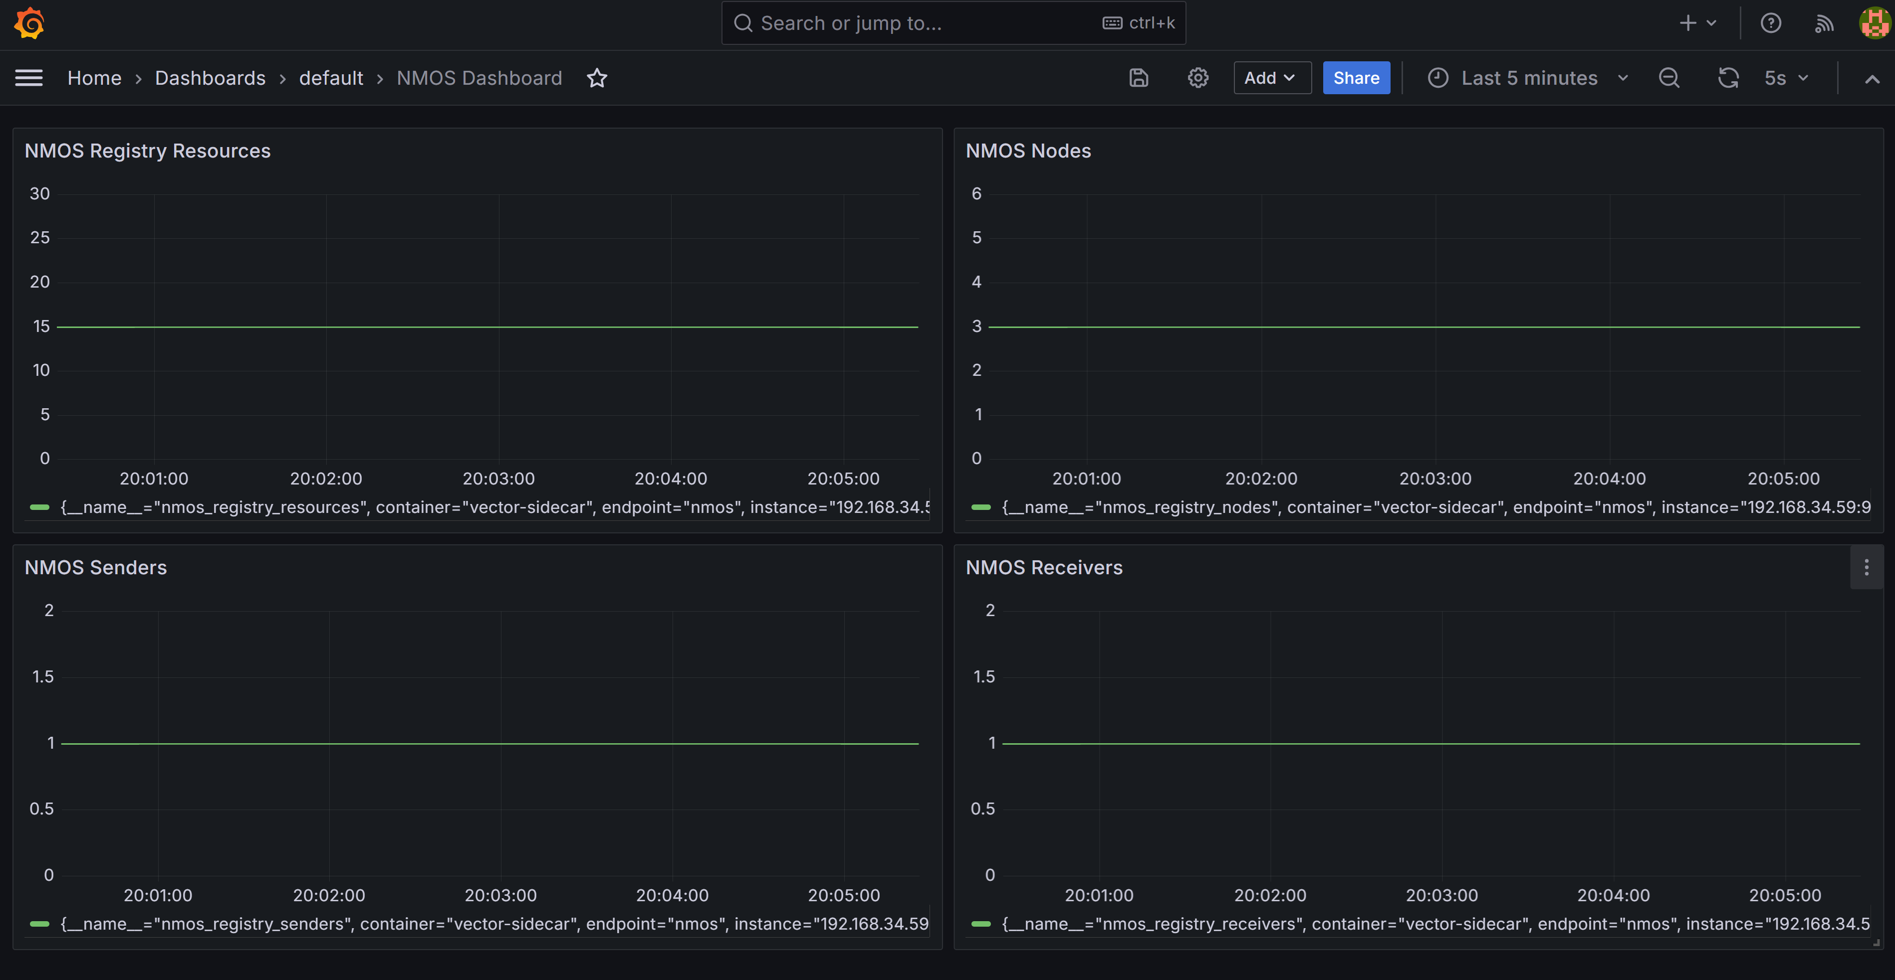Image resolution: width=1895 pixels, height=980 pixels.
Task: Open NMOS Receivers panel three-dot menu
Action: pyautogui.click(x=1866, y=567)
